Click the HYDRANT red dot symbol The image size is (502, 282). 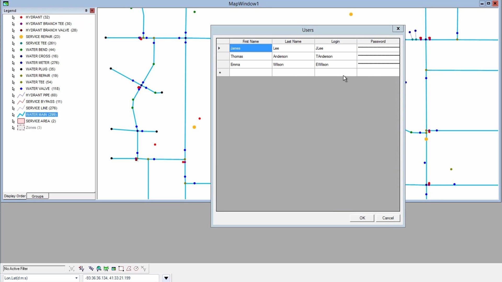point(21,17)
